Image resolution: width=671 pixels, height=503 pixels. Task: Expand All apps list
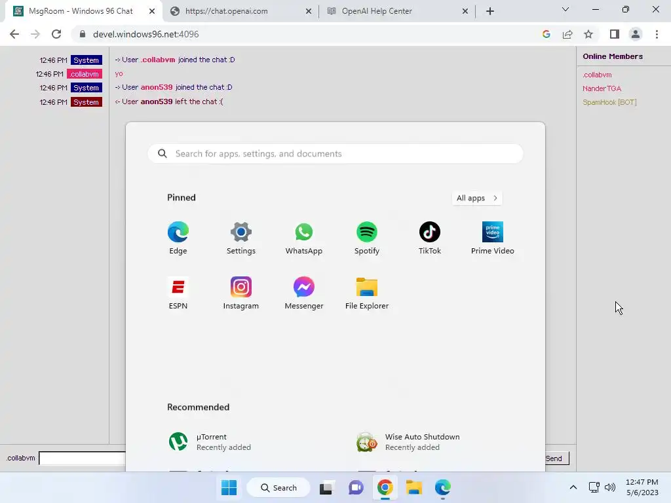pos(477,198)
